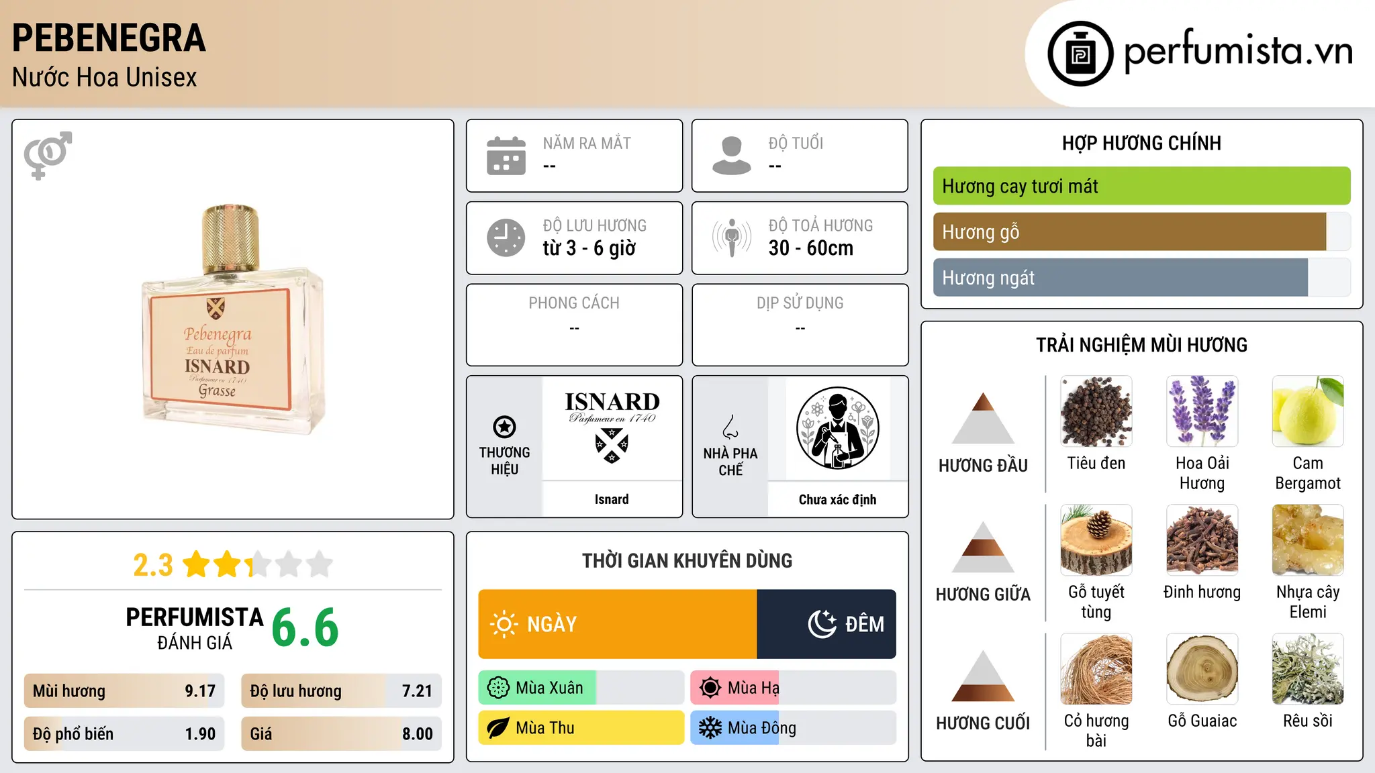
Task: Click the 6.6 Perfumista score
Action: 305,627
